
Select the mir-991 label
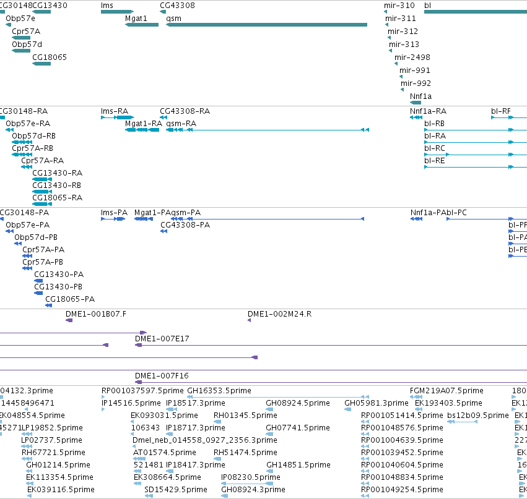pos(415,70)
